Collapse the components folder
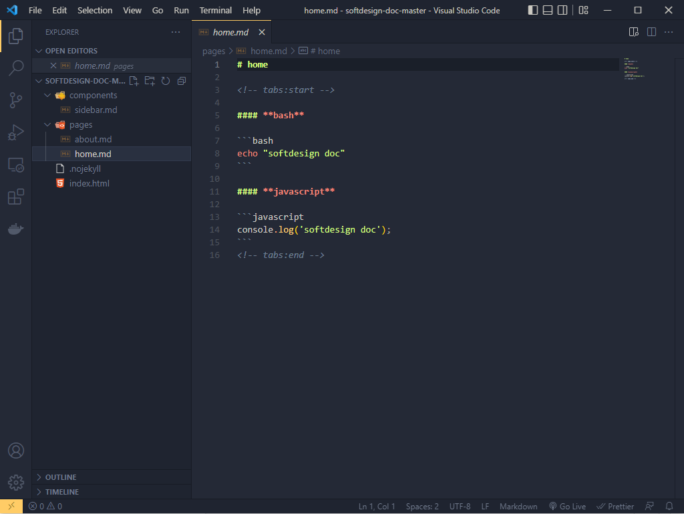Viewport: 684px width, 514px height. point(93,95)
